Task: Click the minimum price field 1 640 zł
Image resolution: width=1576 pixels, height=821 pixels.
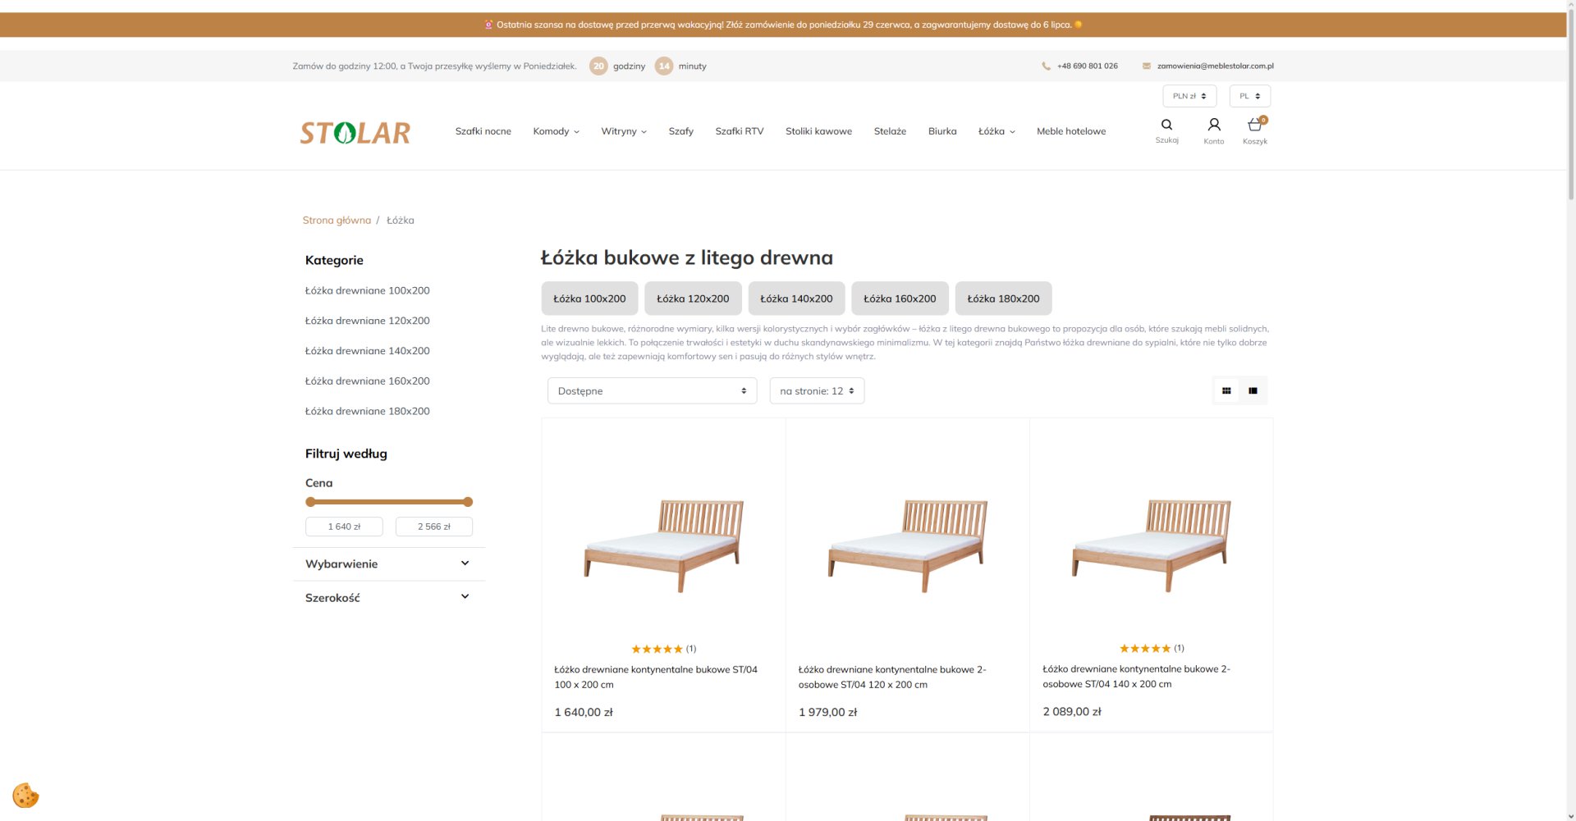Action: (x=344, y=527)
